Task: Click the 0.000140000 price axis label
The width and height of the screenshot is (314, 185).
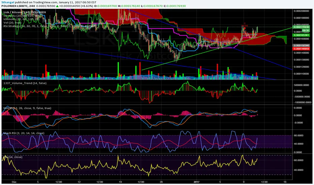Action: tap(302, 53)
